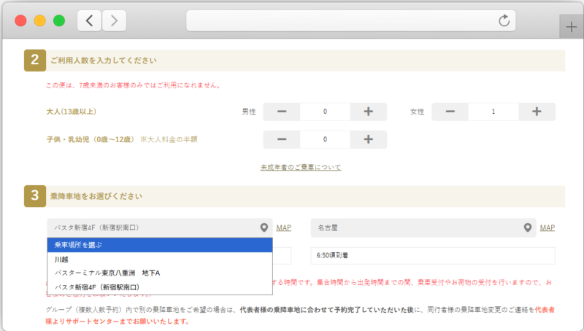Image resolution: width=584 pixels, height=331 pixels.
Task: Reload the page with the refresh icon
Action: [504, 20]
